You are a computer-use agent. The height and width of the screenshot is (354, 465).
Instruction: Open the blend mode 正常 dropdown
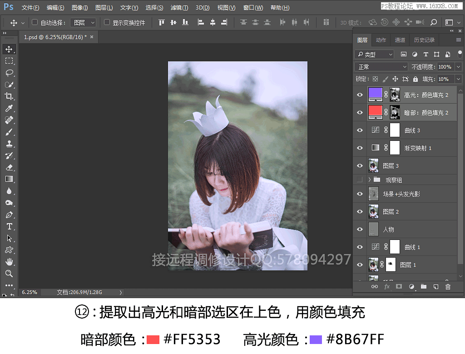(x=381, y=67)
